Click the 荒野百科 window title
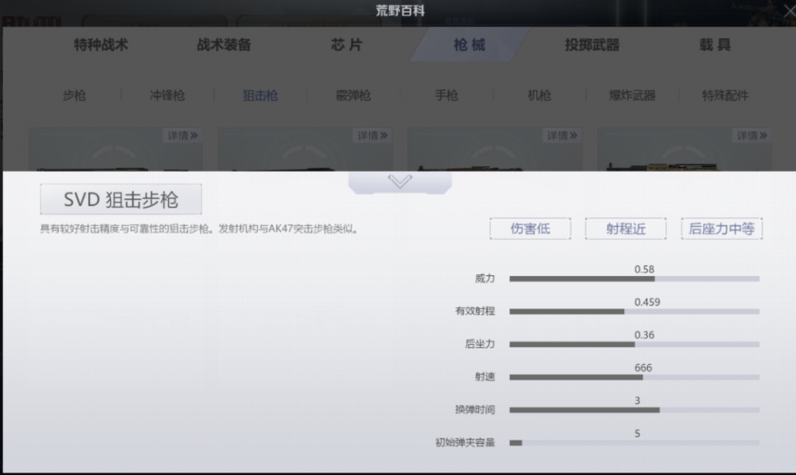 pyautogui.click(x=400, y=10)
